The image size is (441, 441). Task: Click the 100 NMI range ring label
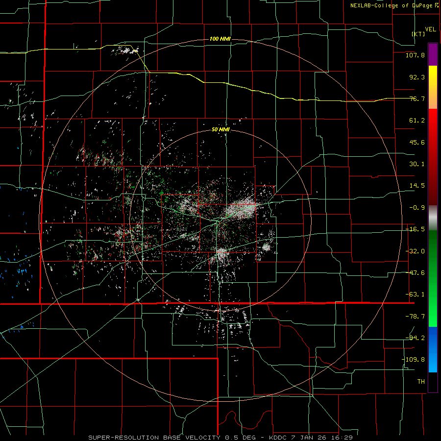[x=220, y=39]
